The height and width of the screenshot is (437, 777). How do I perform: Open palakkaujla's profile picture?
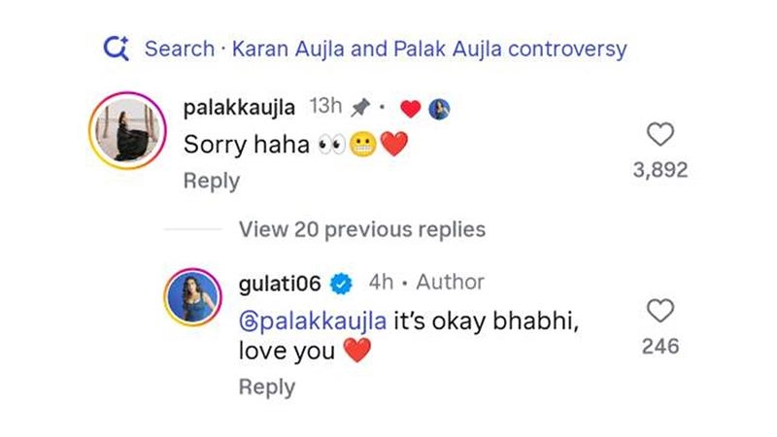tap(125, 141)
